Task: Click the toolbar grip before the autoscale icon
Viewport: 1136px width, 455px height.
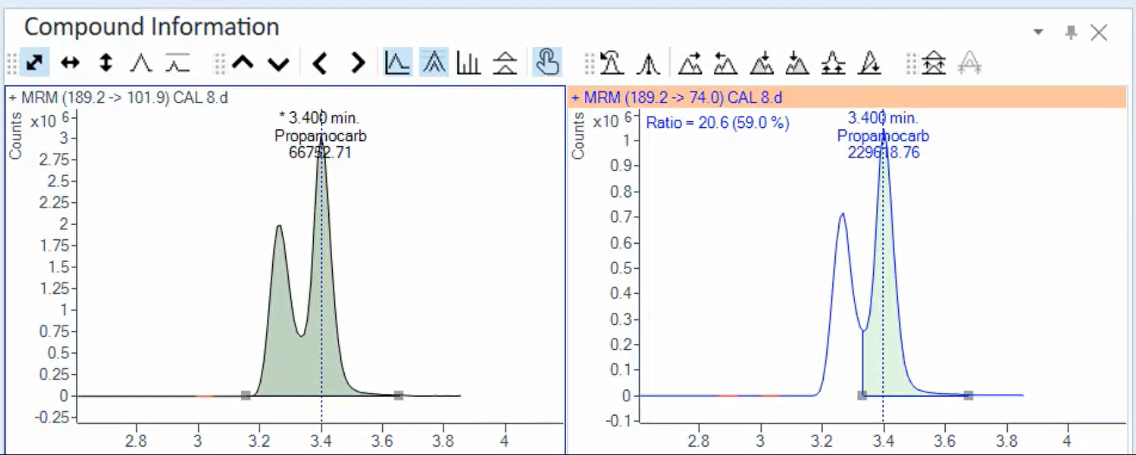Action: (12, 63)
